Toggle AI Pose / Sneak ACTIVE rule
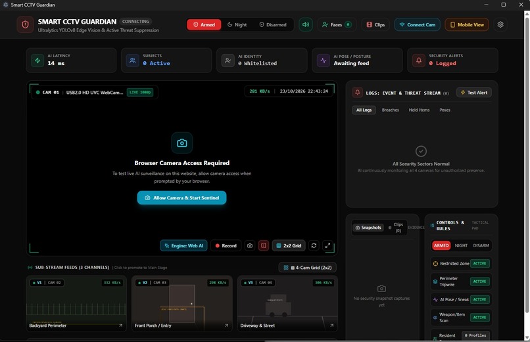 tap(479, 299)
